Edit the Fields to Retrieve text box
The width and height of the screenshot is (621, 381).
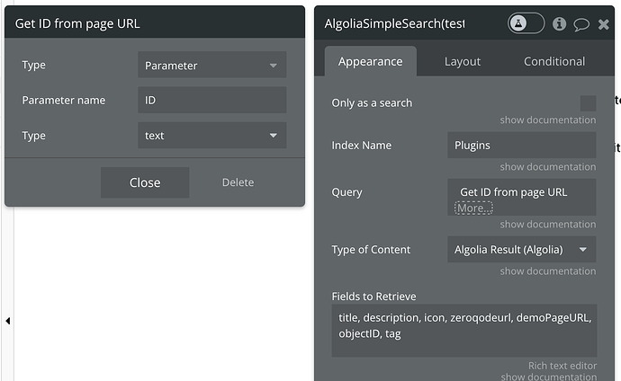pos(464,331)
